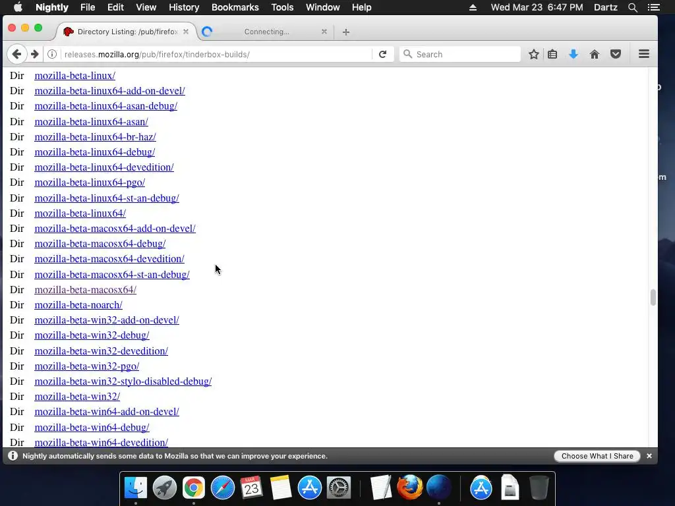
Task: Click the Dartz user name in menu bar
Action: (x=605, y=7)
